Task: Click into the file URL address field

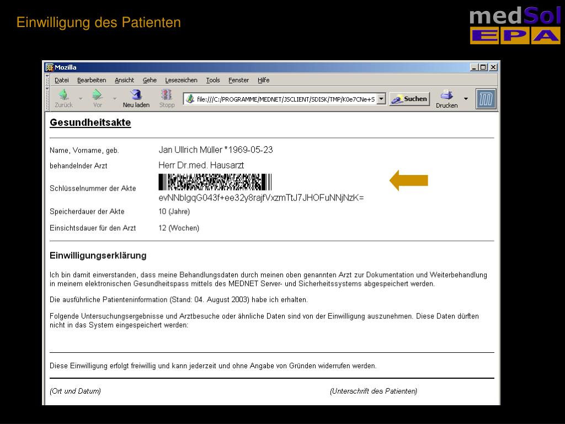Action: 286,99
